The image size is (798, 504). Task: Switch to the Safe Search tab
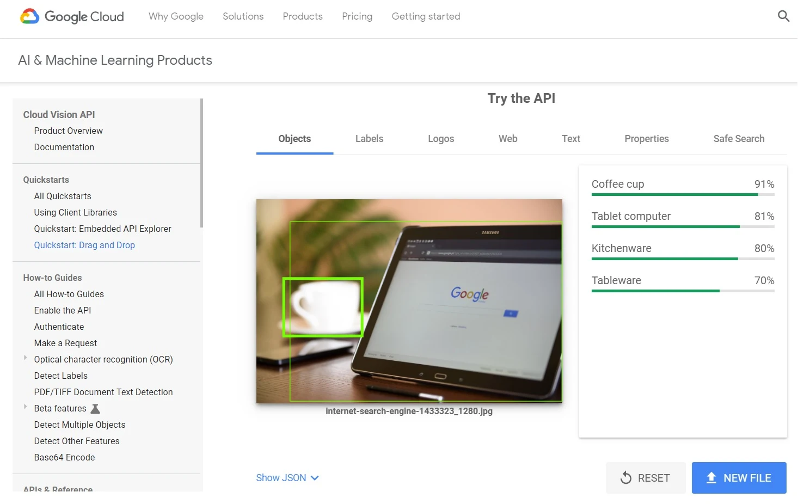pyautogui.click(x=739, y=139)
